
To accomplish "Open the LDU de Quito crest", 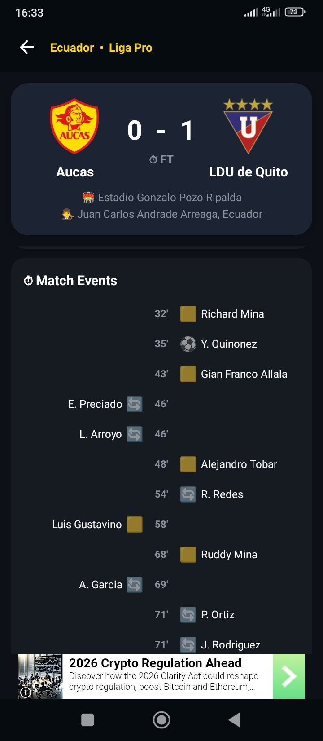I will [248, 126].
